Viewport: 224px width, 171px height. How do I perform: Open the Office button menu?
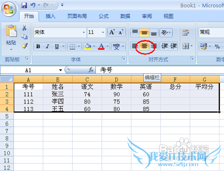[9, 9]
